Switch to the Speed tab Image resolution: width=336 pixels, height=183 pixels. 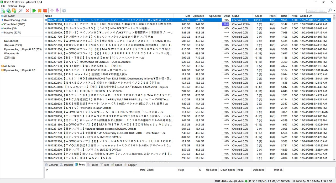coord(117,165)
